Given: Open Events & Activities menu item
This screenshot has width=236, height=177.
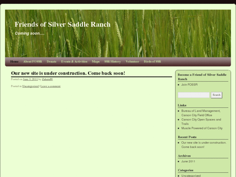Looking at the screenshot, I should pos(74,61).
